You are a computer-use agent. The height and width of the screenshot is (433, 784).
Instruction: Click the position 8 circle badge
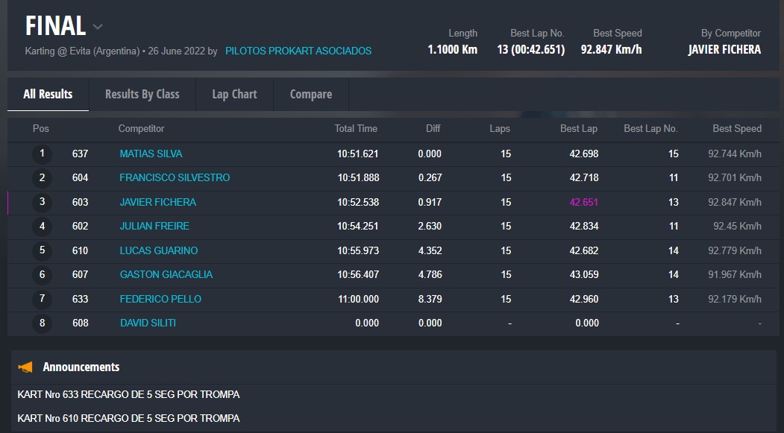tap(42, 323)
